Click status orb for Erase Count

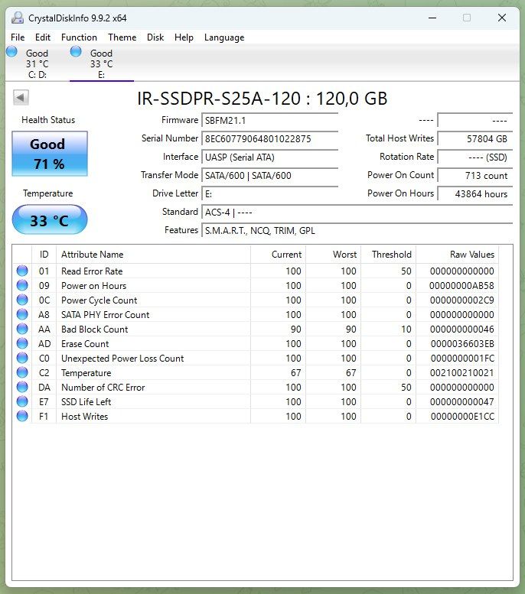point(22,343)
